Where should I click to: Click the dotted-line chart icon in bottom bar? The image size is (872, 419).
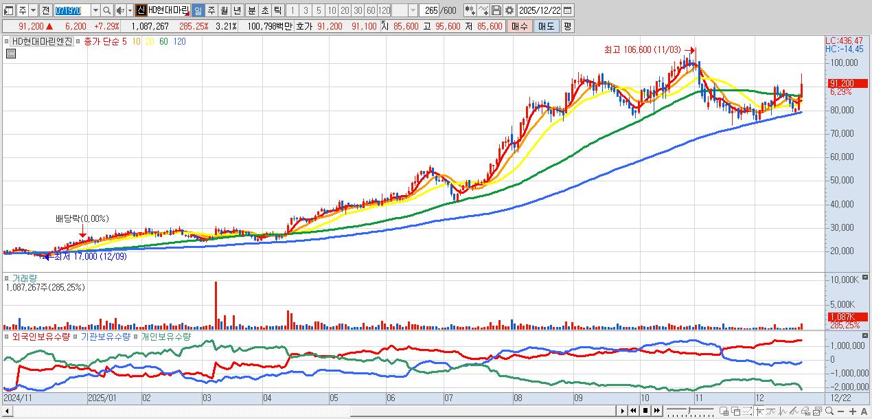coord(747,411)
